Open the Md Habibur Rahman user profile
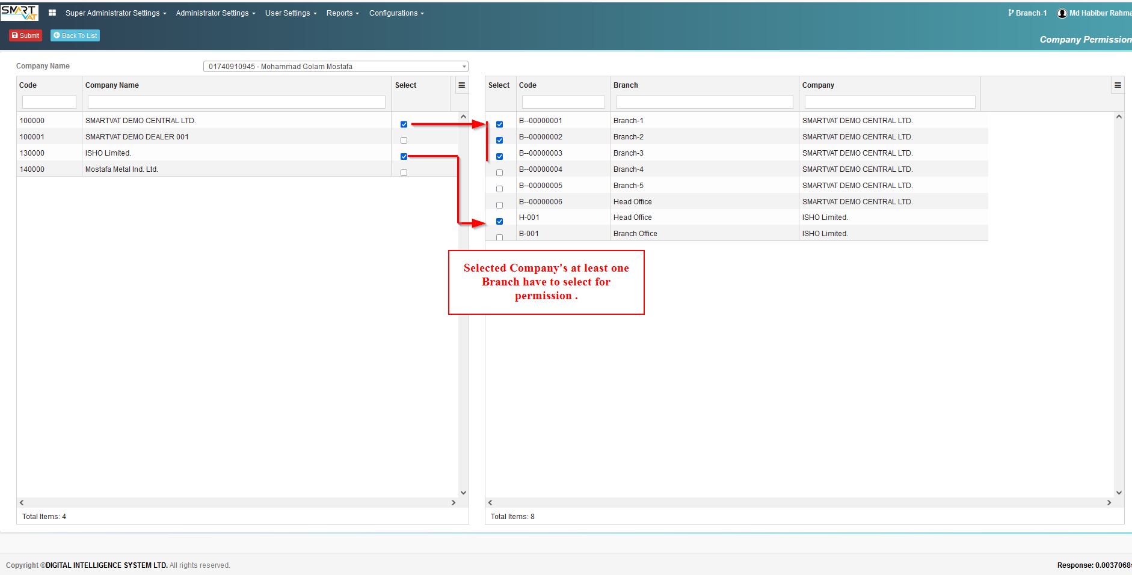The height and width of the screenshot is (575, 1132). tap(1095, 13)
